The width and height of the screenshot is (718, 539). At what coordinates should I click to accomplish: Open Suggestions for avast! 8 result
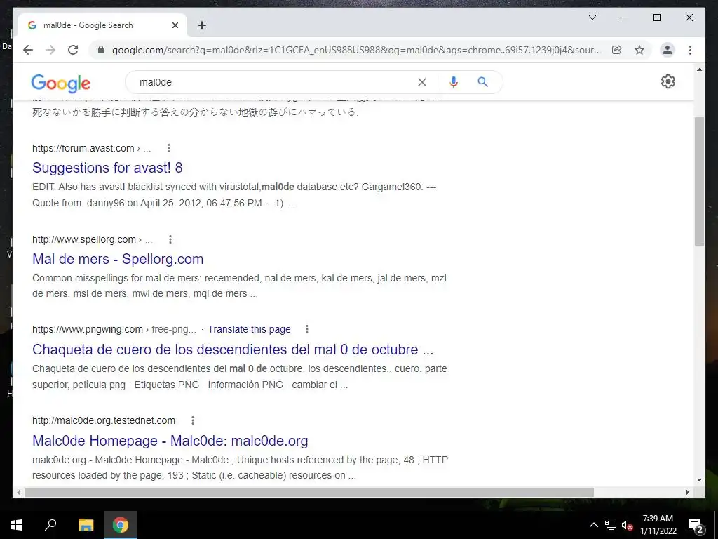[x=107, y=168]
